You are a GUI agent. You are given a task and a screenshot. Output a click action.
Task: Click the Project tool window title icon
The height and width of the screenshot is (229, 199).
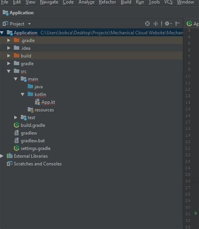(5, 24)
